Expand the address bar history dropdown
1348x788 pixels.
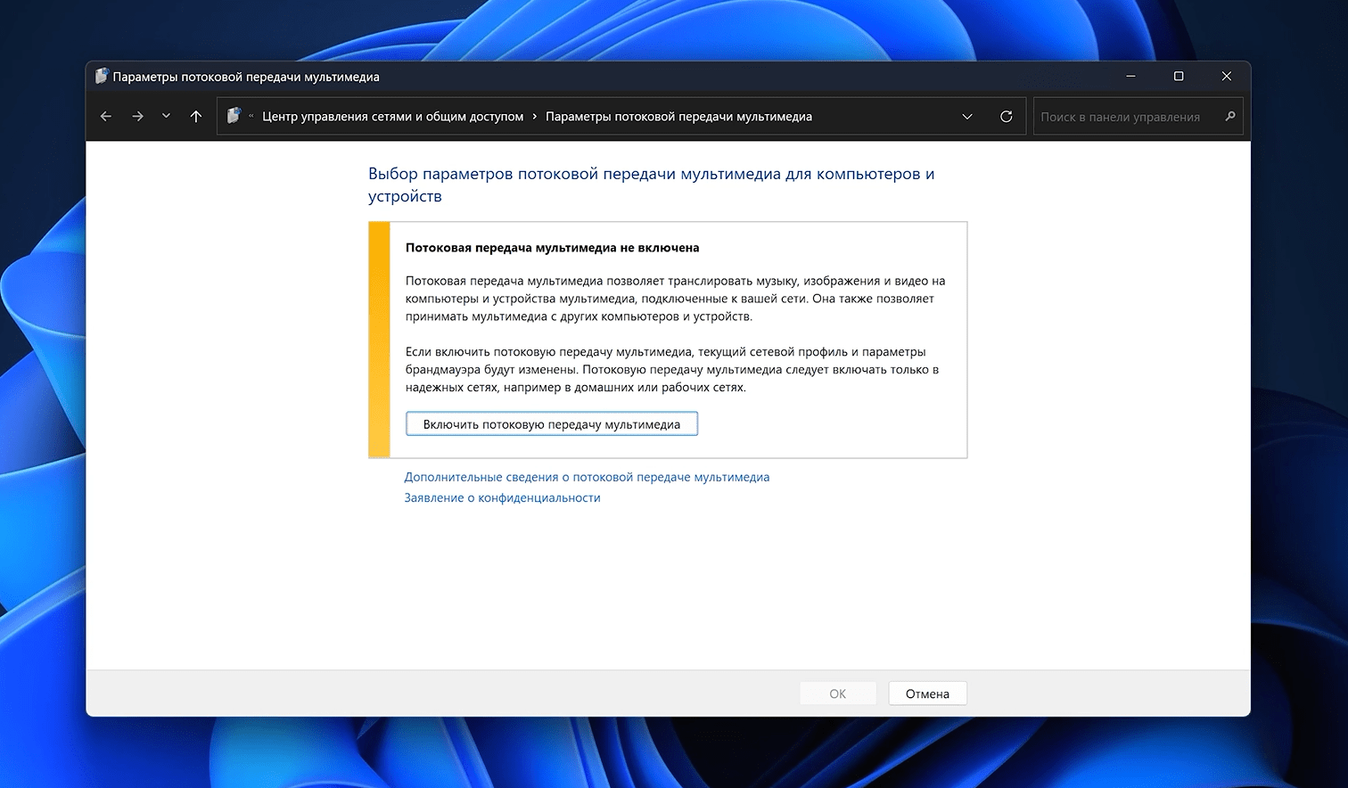pos(967,117)
